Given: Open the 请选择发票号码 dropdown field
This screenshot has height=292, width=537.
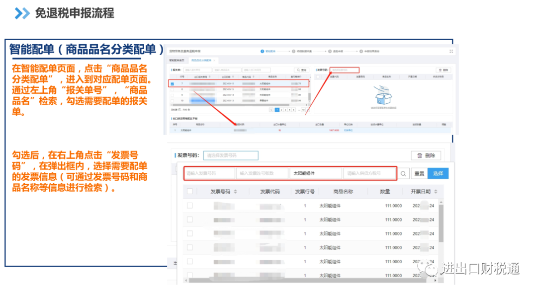Looking at the screenshot, I should [231, 155].
